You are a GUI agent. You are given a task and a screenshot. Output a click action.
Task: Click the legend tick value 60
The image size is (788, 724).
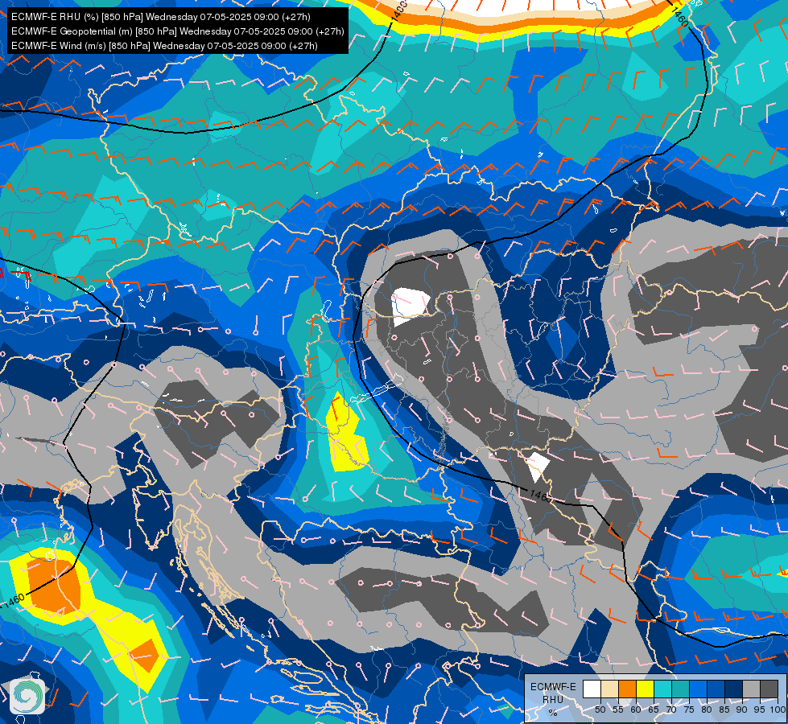click(x=636, y=710)
